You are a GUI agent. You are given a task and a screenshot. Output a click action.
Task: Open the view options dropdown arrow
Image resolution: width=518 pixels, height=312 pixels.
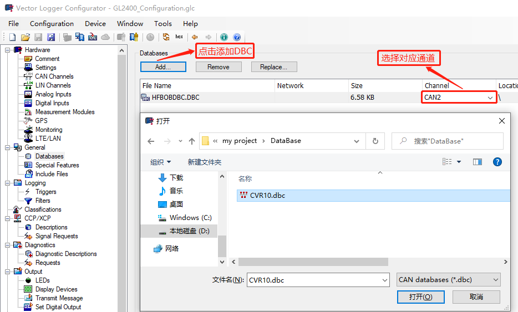459,162
